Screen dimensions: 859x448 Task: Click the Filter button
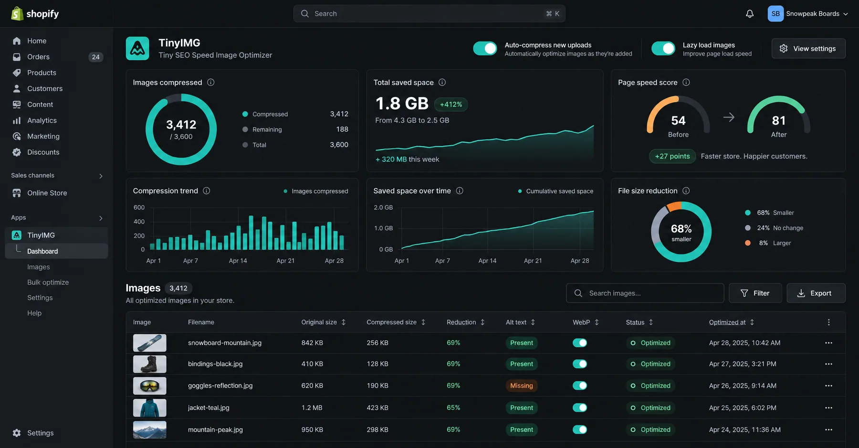pos(755,293)
